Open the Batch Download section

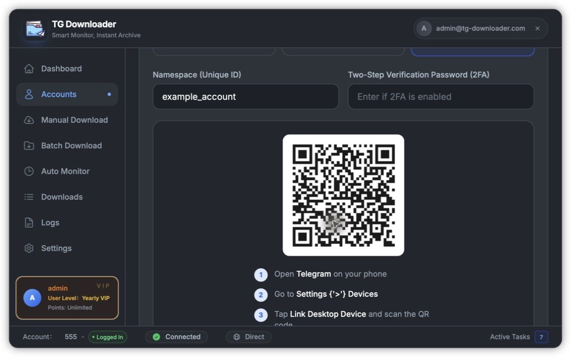point(67,146)
